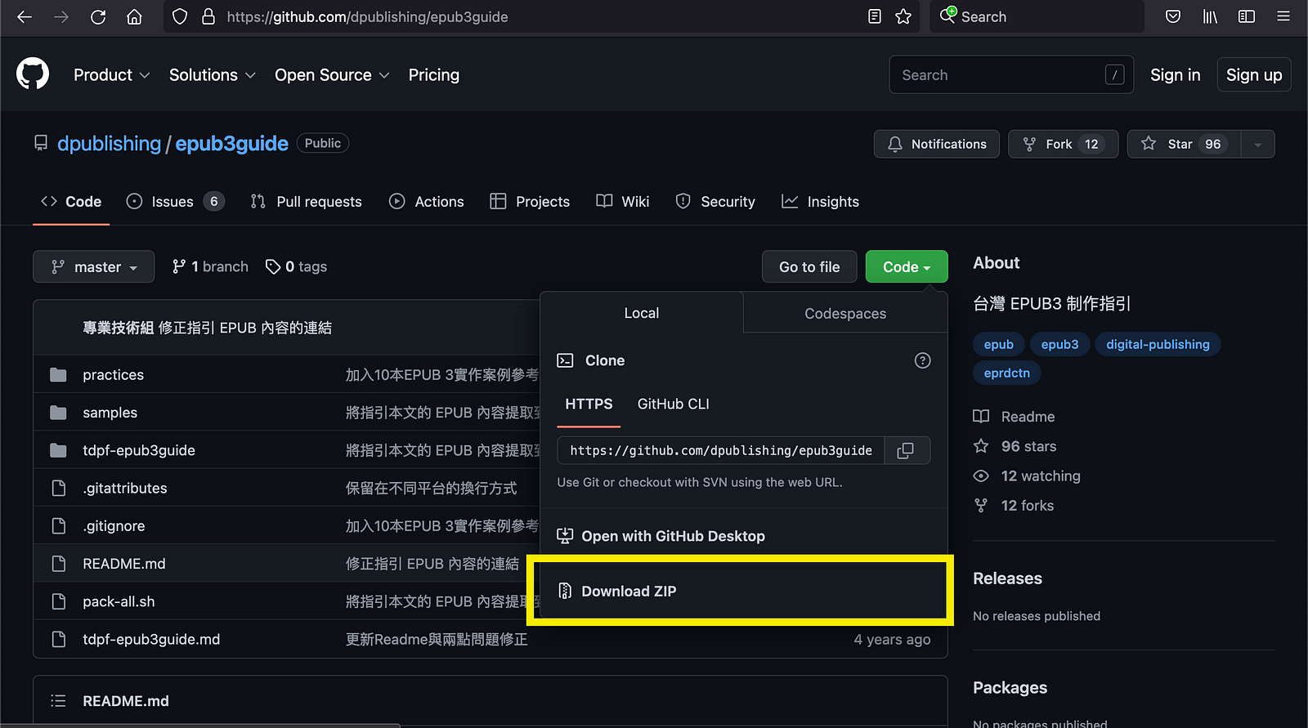Click the browser address bar URL

pos(367,16)
